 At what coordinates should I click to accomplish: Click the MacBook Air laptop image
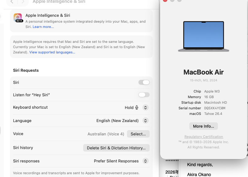[204, 36]
